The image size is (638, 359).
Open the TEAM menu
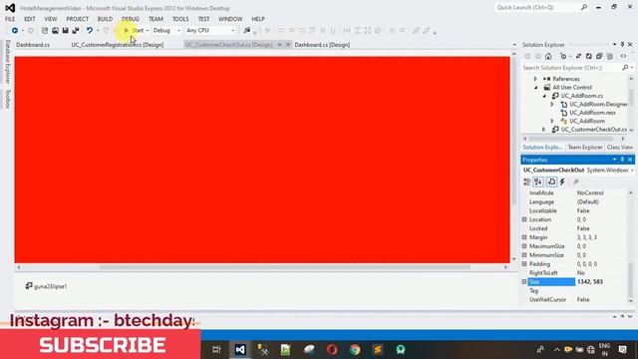click(156, 19)
